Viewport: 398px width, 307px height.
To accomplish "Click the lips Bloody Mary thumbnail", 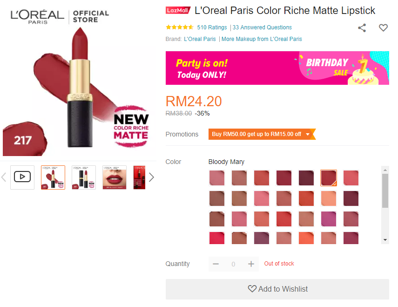I will click(115, 177).
